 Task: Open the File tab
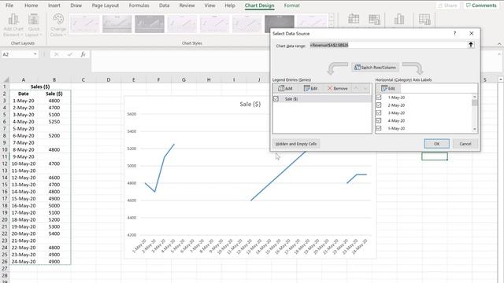9,6
